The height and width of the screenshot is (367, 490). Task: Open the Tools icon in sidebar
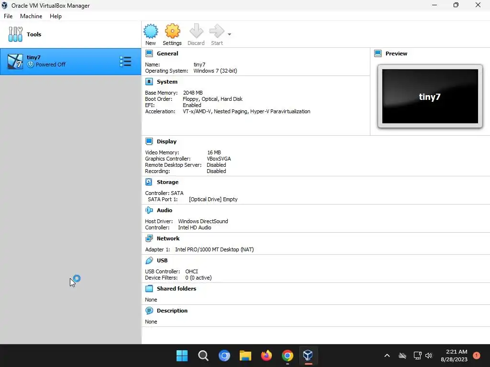click(x=15, y=34)
